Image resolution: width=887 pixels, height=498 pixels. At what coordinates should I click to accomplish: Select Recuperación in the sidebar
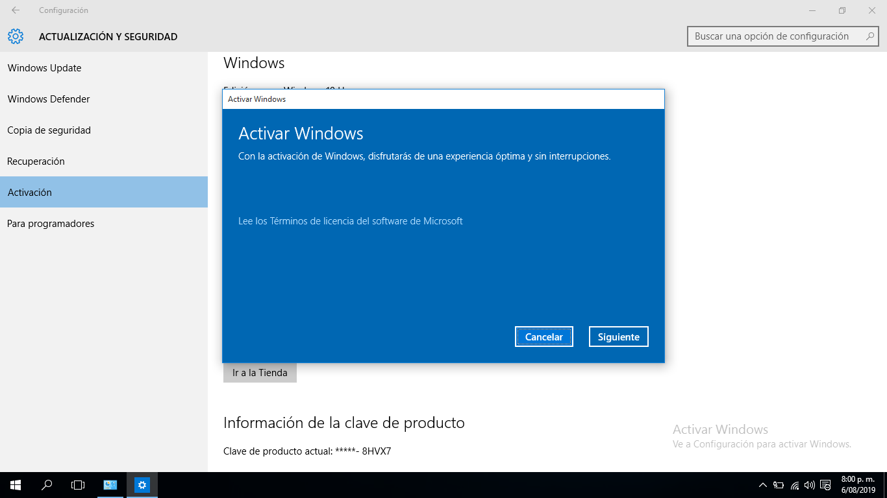click(x=104, y=161)
